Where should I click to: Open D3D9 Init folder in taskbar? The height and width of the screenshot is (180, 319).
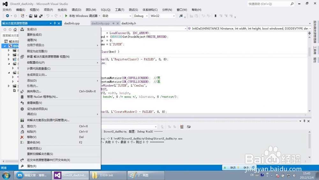pos(108,175)
